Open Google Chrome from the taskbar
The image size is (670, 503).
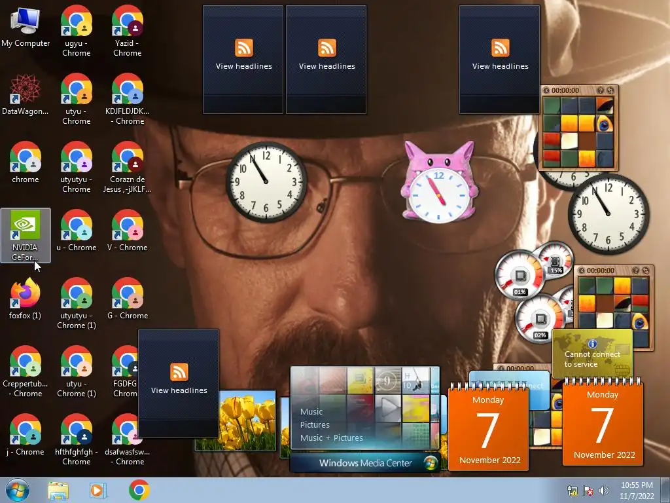pos(139,490)
